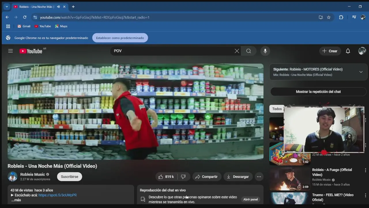Image resolution: width=369 pixels, height=208 pixels.
Task: Click the Robleis Music channel under A Fuego
Action: point(322,180)
